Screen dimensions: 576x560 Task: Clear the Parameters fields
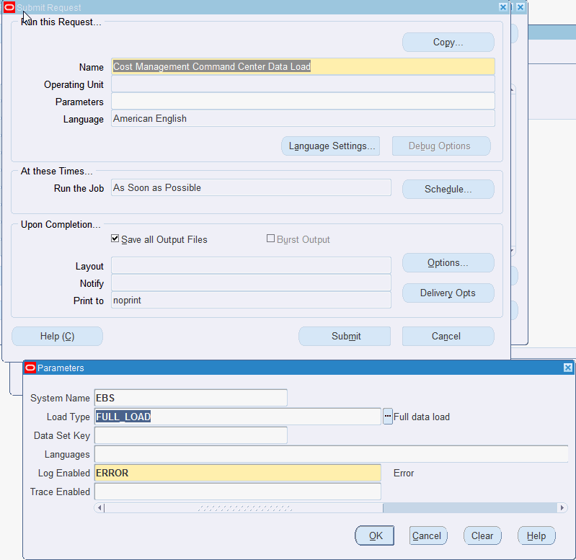pos(482,535)
